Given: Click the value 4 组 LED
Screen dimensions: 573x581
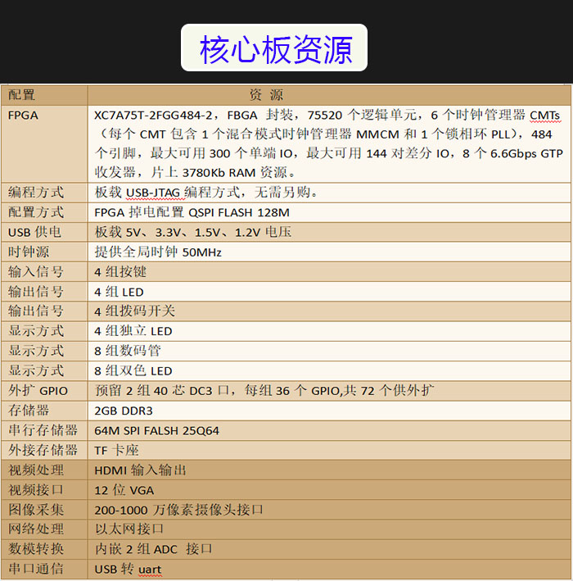Looking at the screenshot, I should (x=119, y=292).
